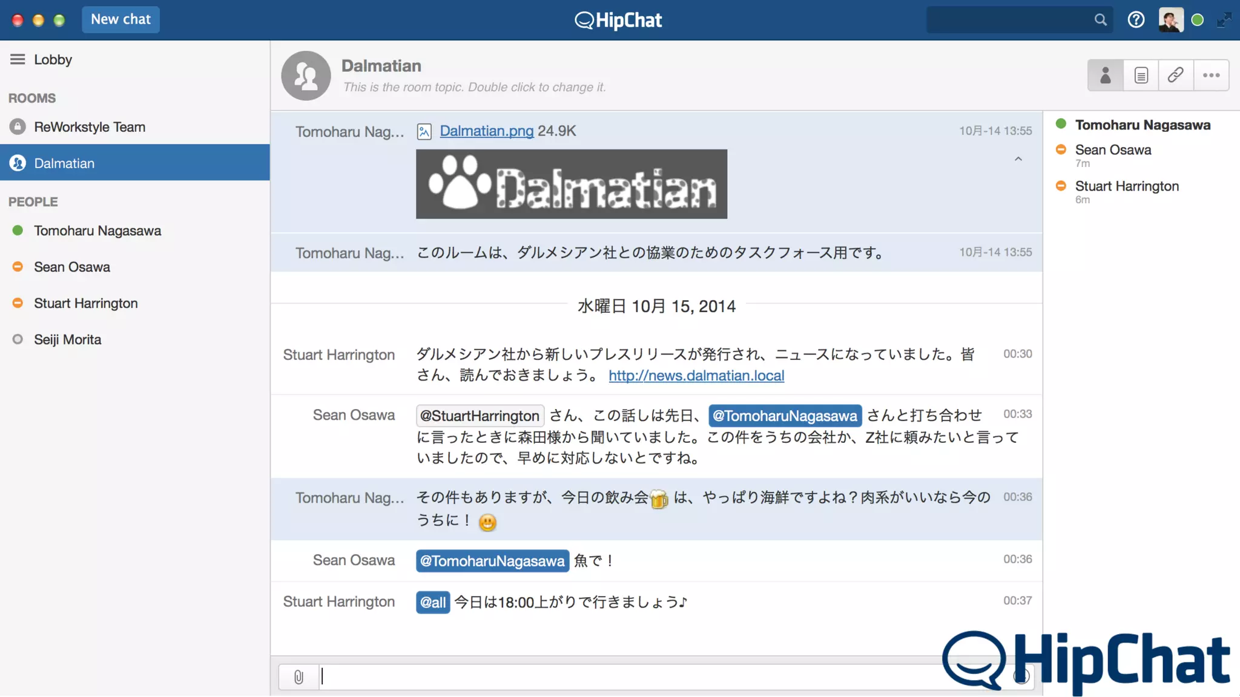The height and width of the screenshot is (697, 1240).
Task: Click the Dalmatian logo image thumbnail
Action: (571, 185)
